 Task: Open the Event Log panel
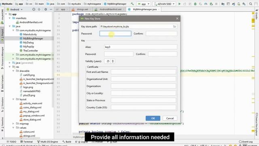point(246,142)
